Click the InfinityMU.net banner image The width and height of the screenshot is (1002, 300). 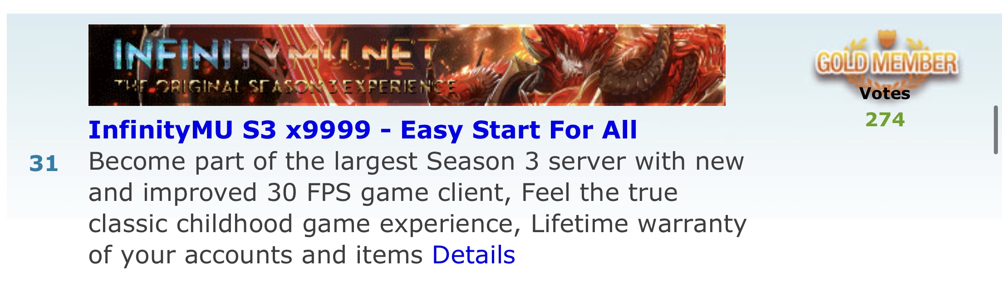[x=407, y=65]
